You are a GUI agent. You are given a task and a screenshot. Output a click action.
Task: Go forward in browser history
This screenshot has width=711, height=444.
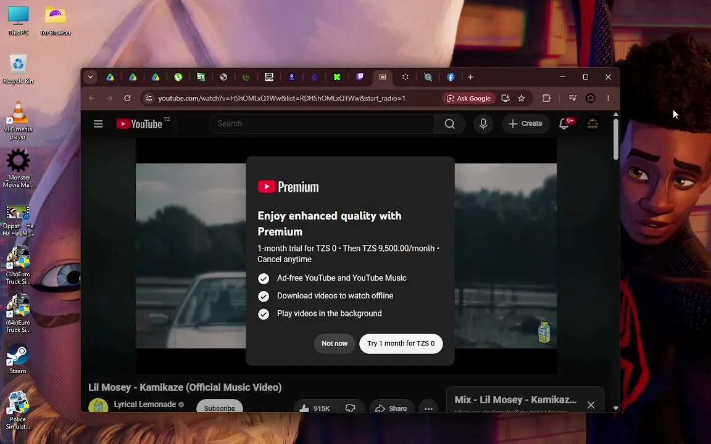[109, 98]
